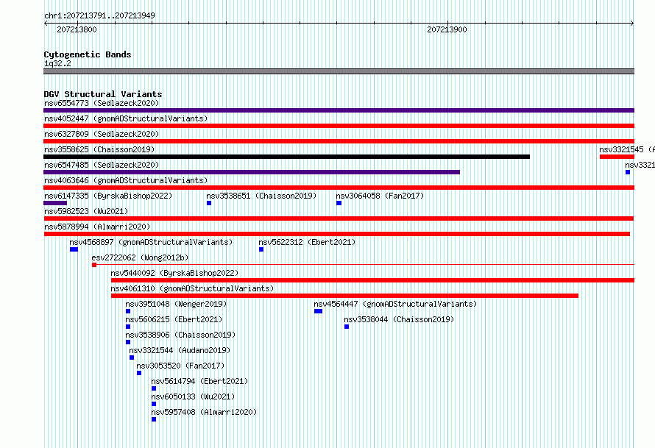Click the red bar under nsv5982523
The height and width of the screenshot is (448, 655).
coord(339,218)
